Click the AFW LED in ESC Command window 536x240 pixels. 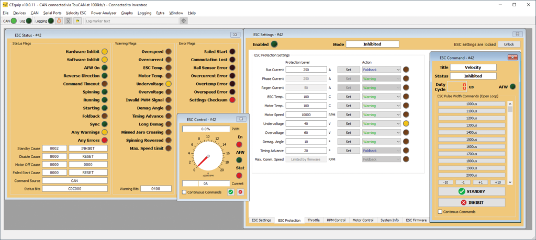[512, 87]
